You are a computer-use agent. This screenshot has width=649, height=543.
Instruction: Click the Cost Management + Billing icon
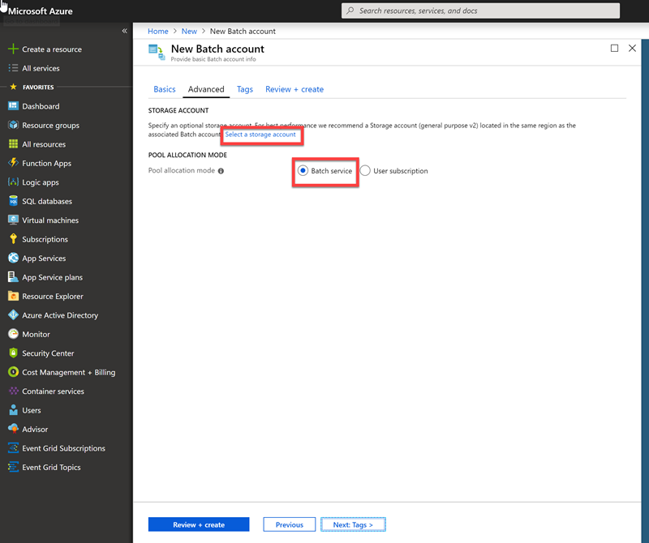13,372
